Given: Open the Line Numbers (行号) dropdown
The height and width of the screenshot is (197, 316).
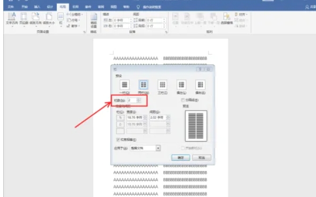Looking at the screenshot, I should 73,20.
